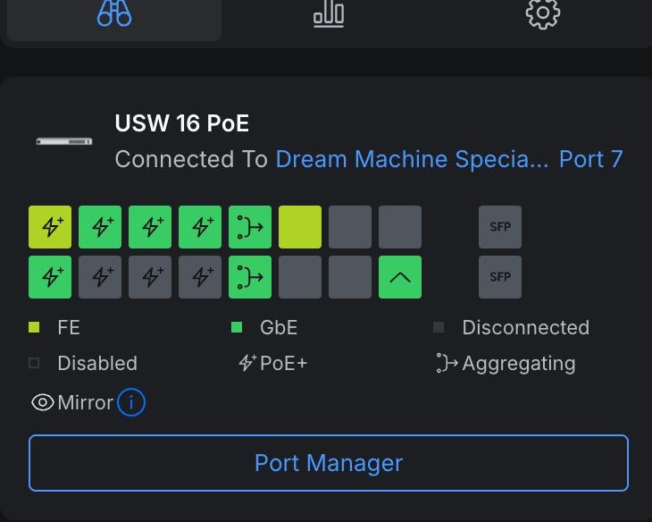Select top-row green PoE+ port 5

point(150,227)
